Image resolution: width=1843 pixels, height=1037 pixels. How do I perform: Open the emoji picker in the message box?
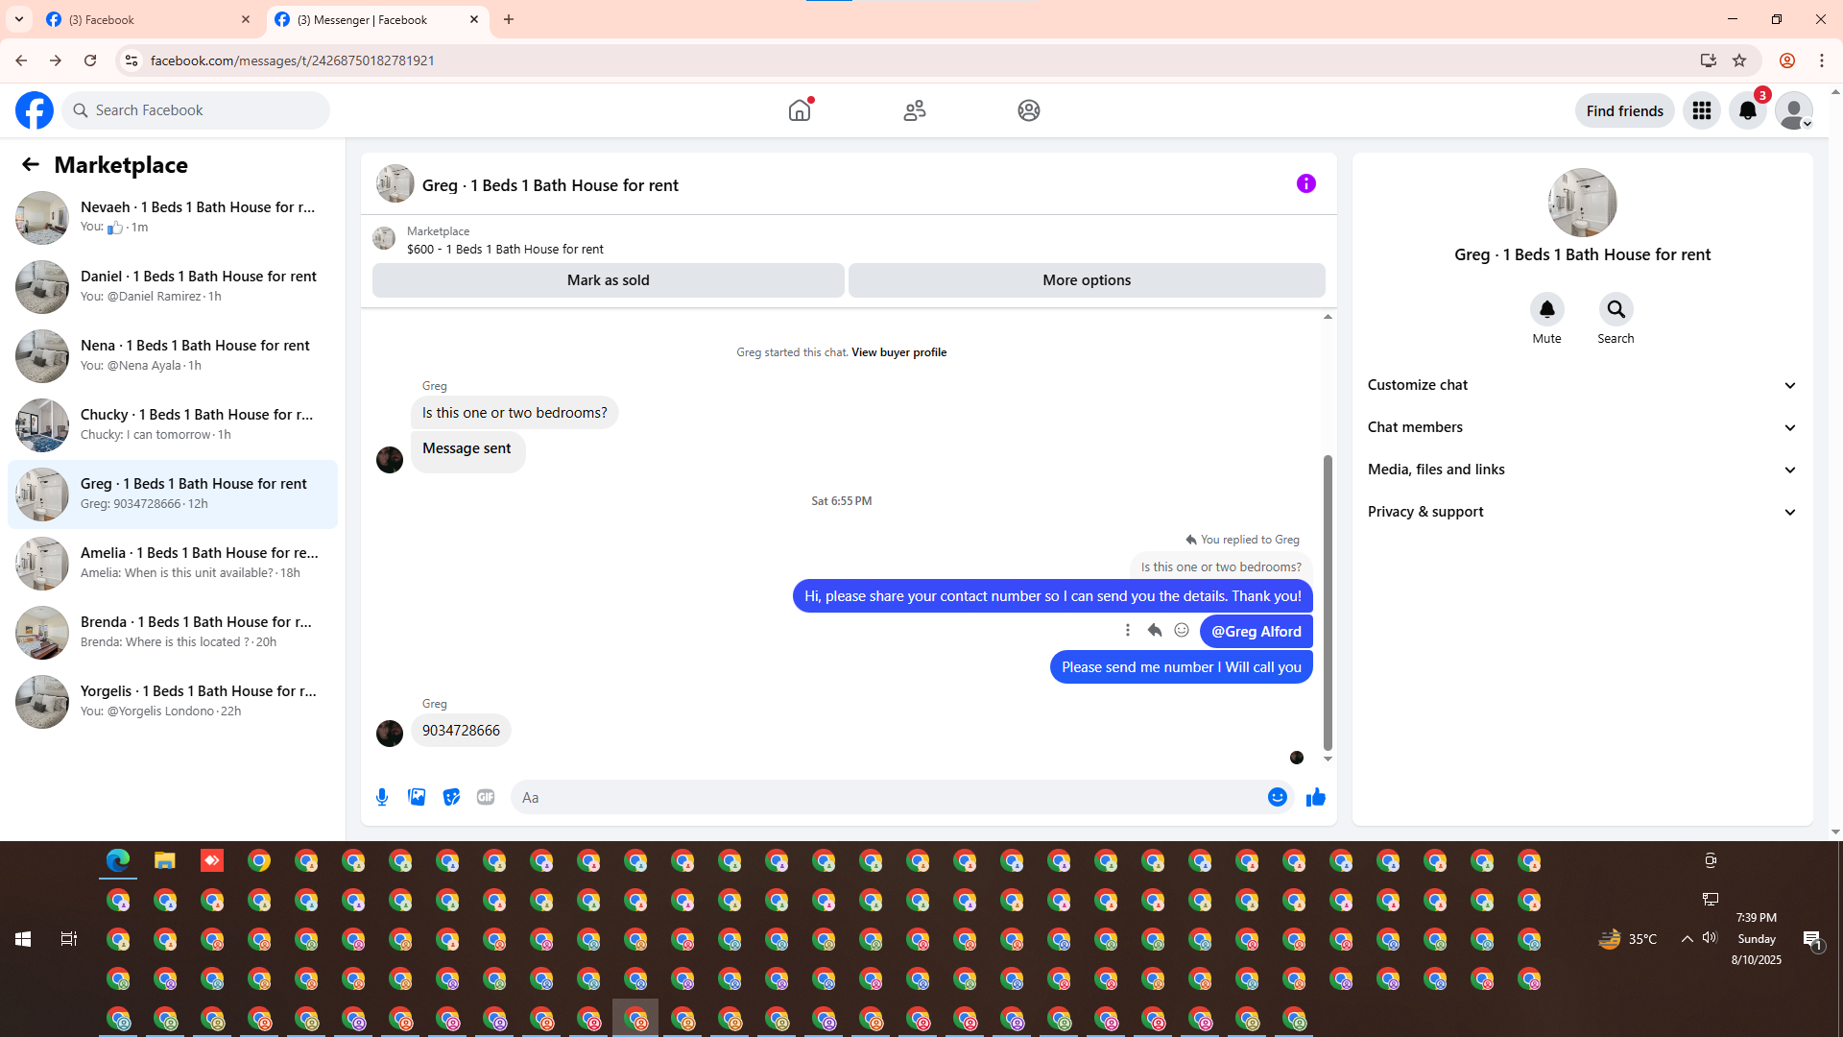(x=1277, y=797)
